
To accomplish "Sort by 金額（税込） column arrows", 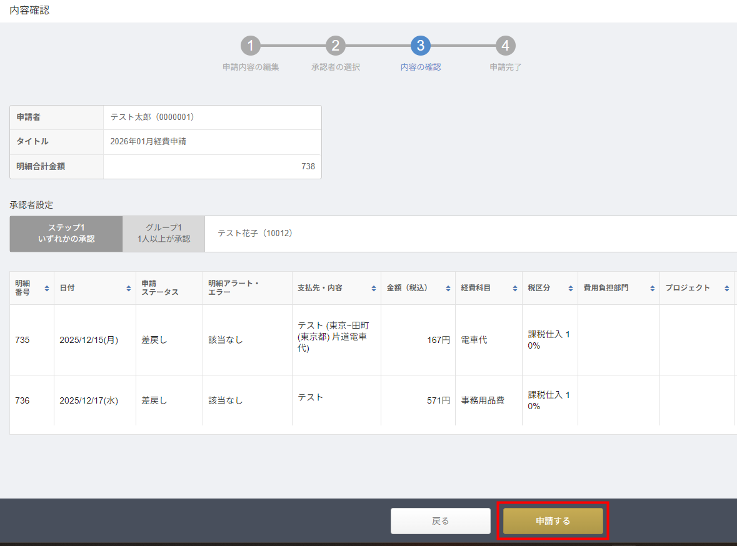I will click(448, 288).
